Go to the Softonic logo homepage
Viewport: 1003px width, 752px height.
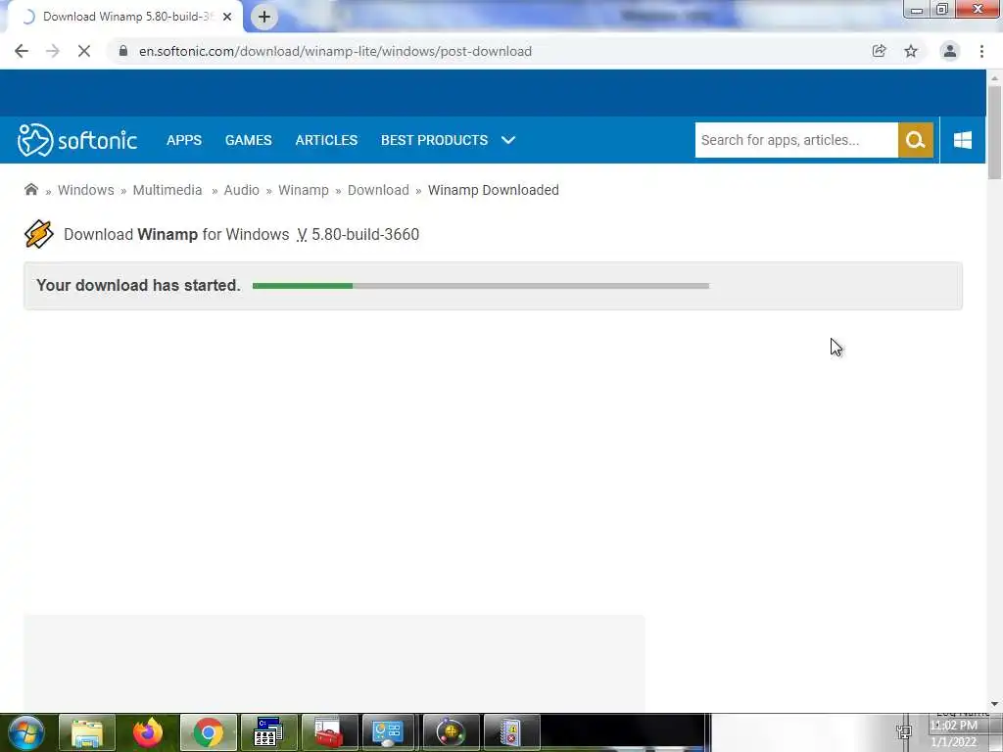(x=76, y=140)
